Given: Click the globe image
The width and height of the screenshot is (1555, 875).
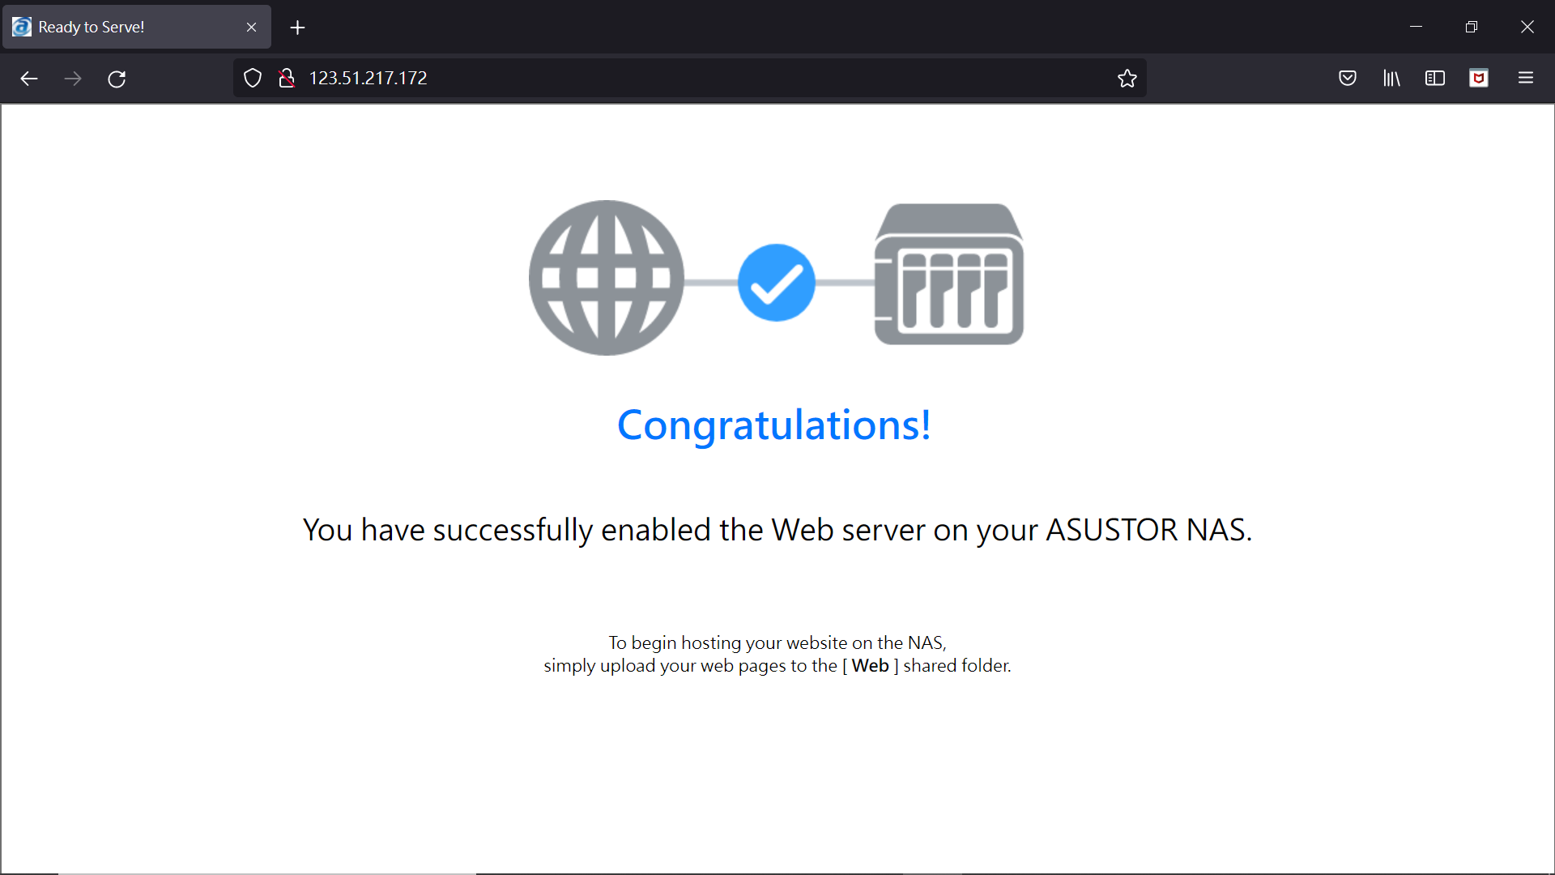Looking at the screenshot, I should (x=606, y=278).
